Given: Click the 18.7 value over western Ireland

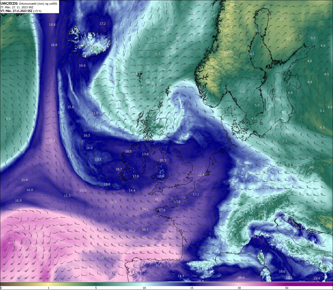Looking at the screenshot, I should pos(119,169).
